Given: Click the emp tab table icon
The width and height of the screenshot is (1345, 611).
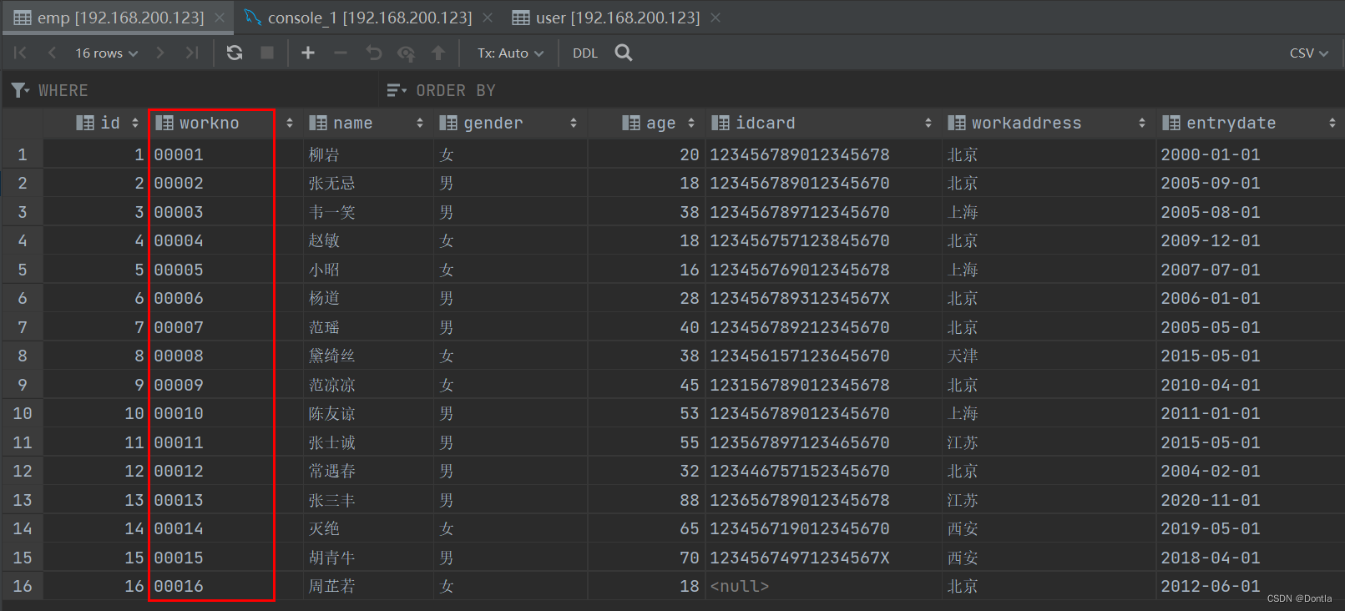Looking at the screenshot, I should 23,18.
